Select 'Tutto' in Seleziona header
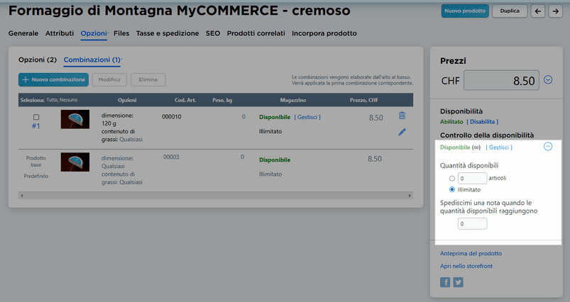Screen dimensions: 570x302 click(x=52, y=100)
